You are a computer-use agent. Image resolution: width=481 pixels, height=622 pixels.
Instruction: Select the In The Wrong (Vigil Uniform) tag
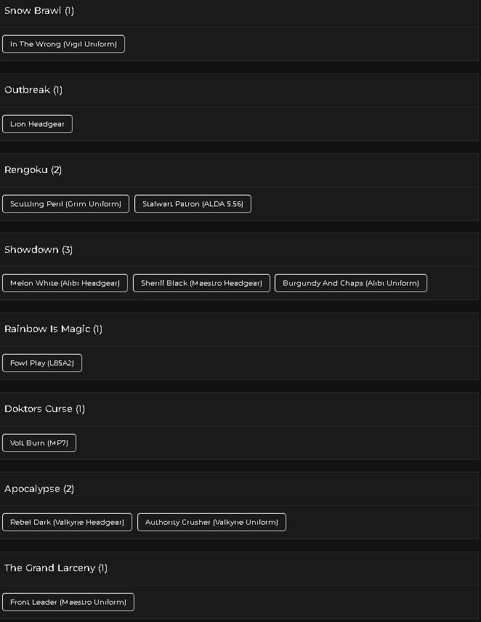tap(63, 44)
